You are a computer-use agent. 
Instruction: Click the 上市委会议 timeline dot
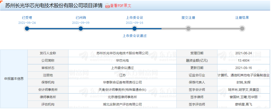tap(134, 29)
